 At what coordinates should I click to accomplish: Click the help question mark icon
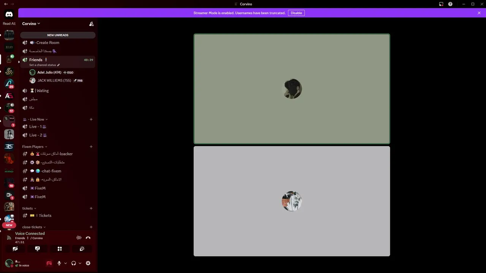[x=450, y=4]
